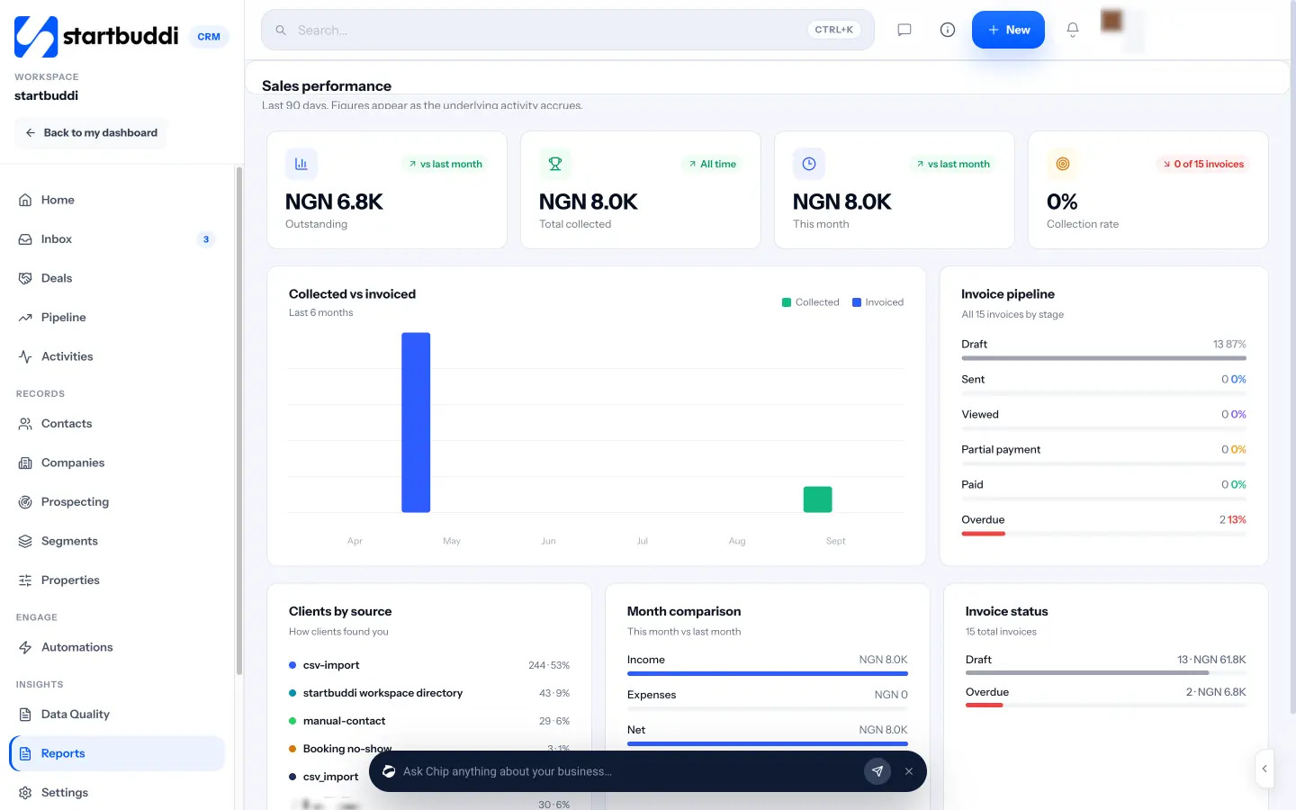This screenshot has height=810, width=1296.
Task: Open notifications bell icon
Action: pyautogui.click(x=1073, y=30)
